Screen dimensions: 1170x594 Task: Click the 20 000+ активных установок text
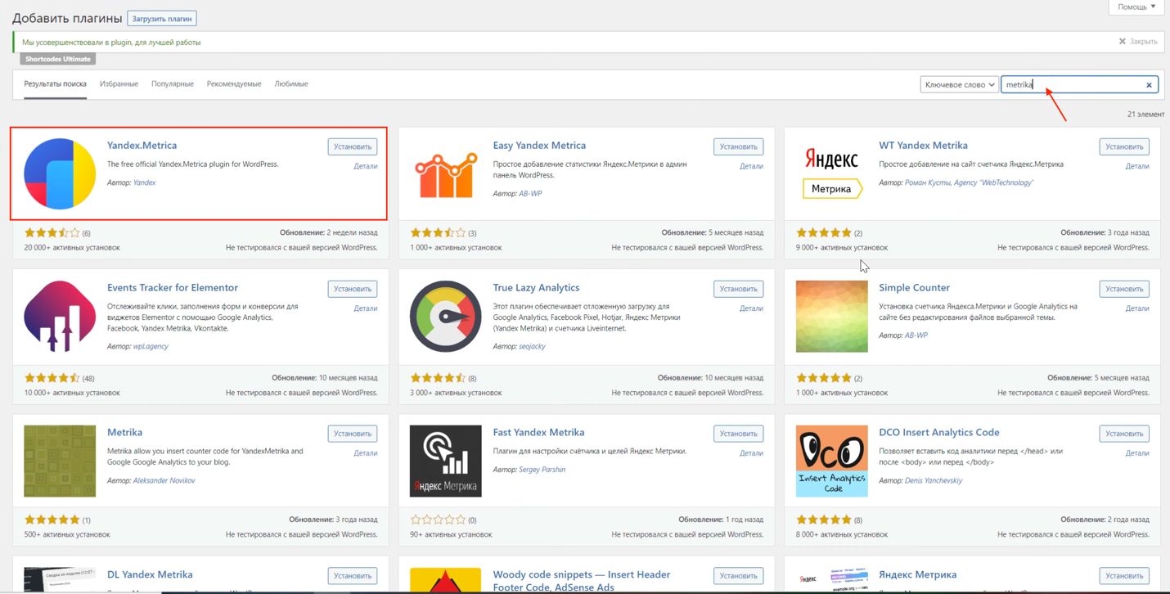click(72, 248)
